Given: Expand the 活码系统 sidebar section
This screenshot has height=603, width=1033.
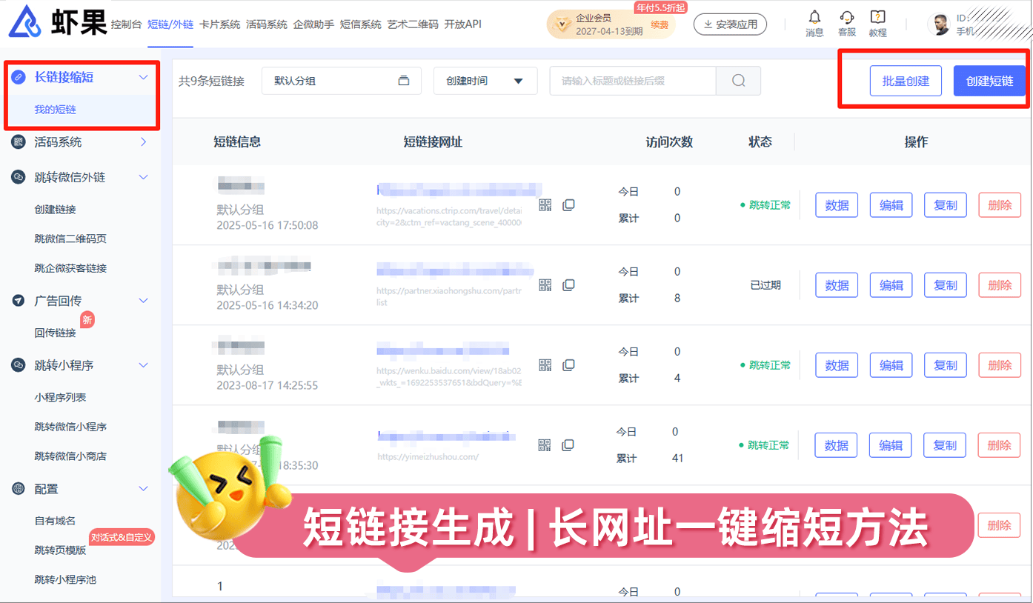Looking at the screenshot, I should pyautogui.click(x=144, y=141).
